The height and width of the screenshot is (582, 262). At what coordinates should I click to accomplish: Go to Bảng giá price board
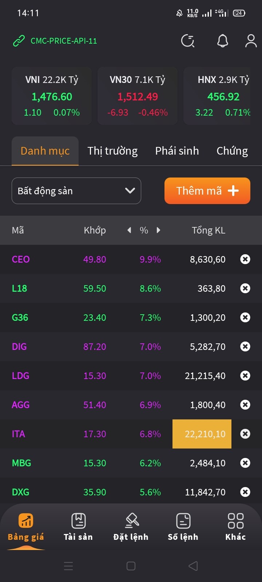pos(26,526)
